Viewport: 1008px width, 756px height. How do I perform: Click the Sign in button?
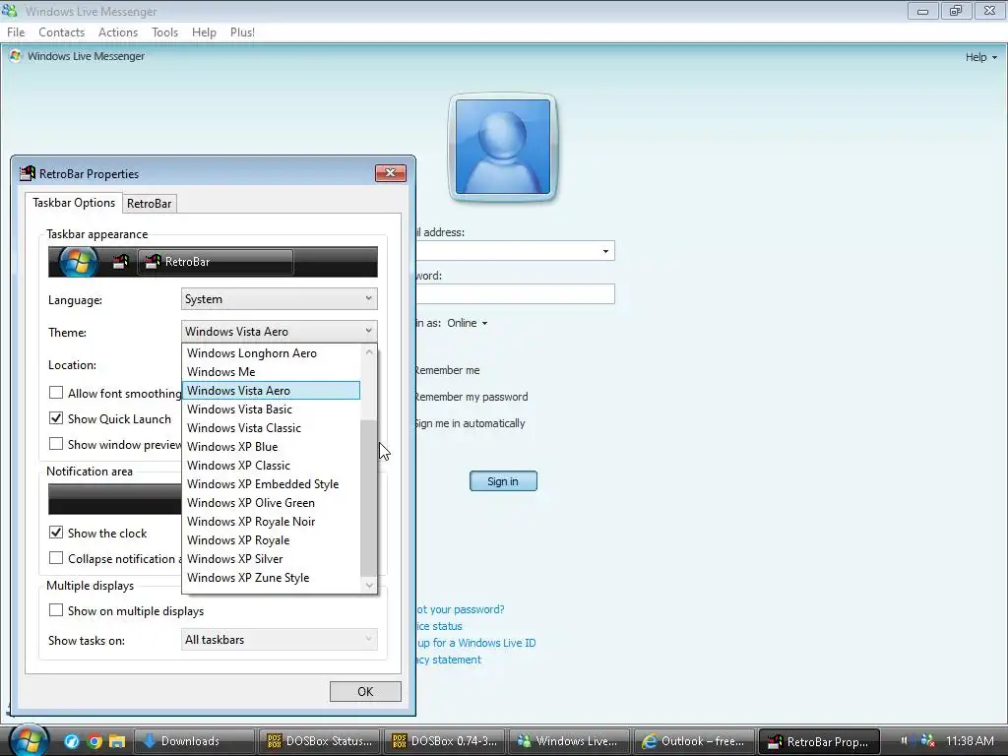point(503,480)
